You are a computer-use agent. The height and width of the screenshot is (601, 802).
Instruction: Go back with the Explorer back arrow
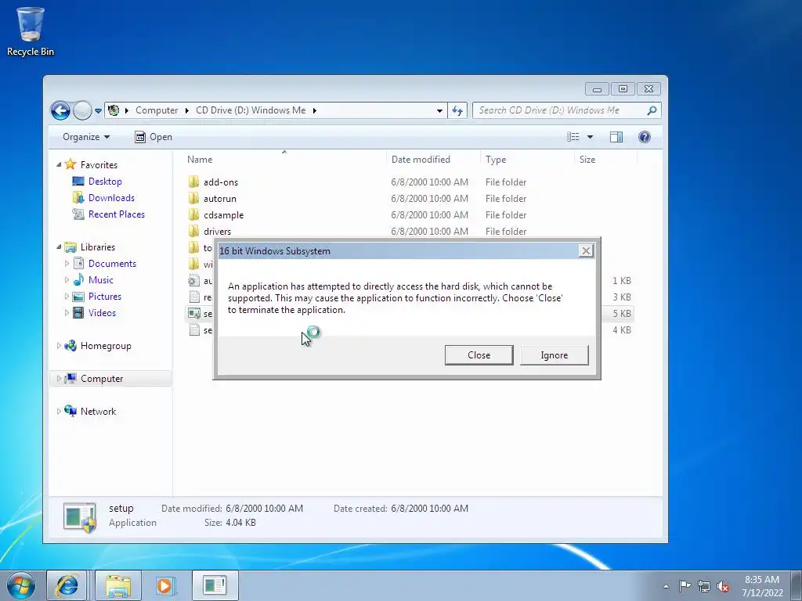click(60, 110)
